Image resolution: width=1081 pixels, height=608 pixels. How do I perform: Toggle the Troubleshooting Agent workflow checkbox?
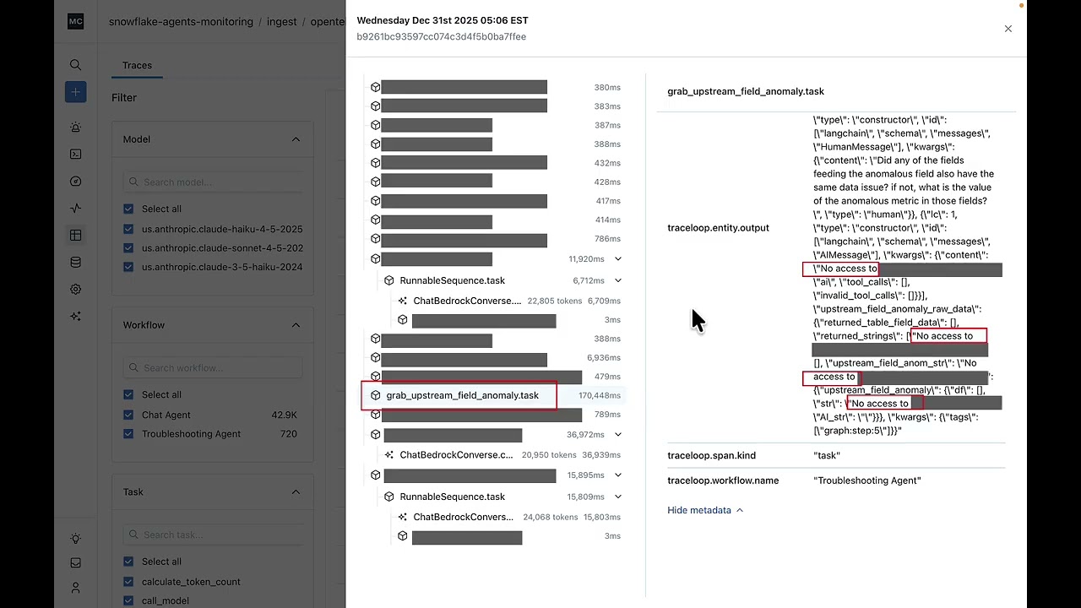point(128,434)
